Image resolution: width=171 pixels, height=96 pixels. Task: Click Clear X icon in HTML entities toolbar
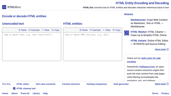tap(104, 30)
